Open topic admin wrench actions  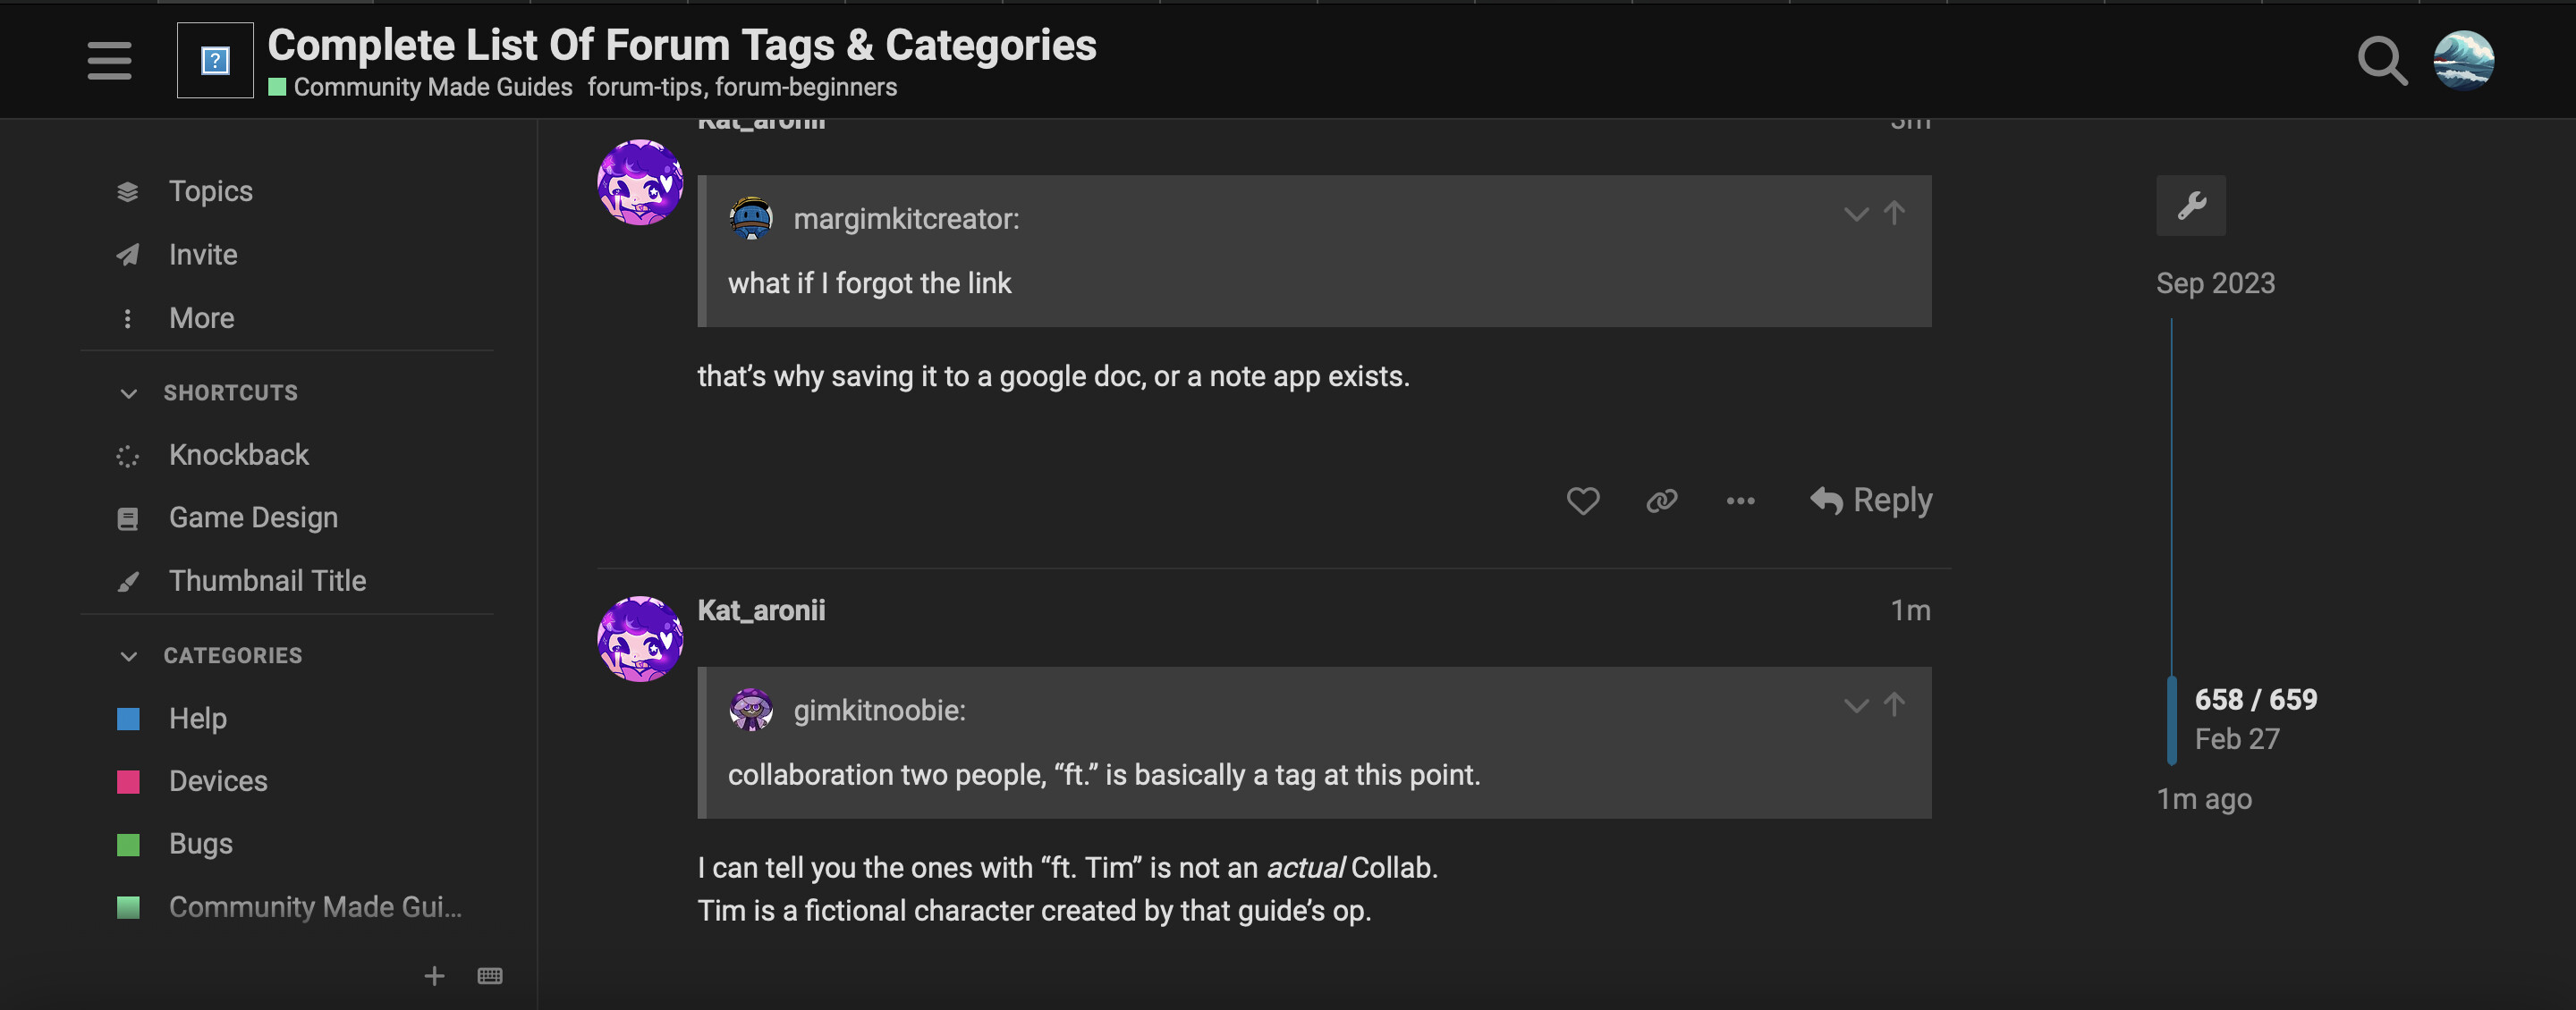click(2190, 206)
